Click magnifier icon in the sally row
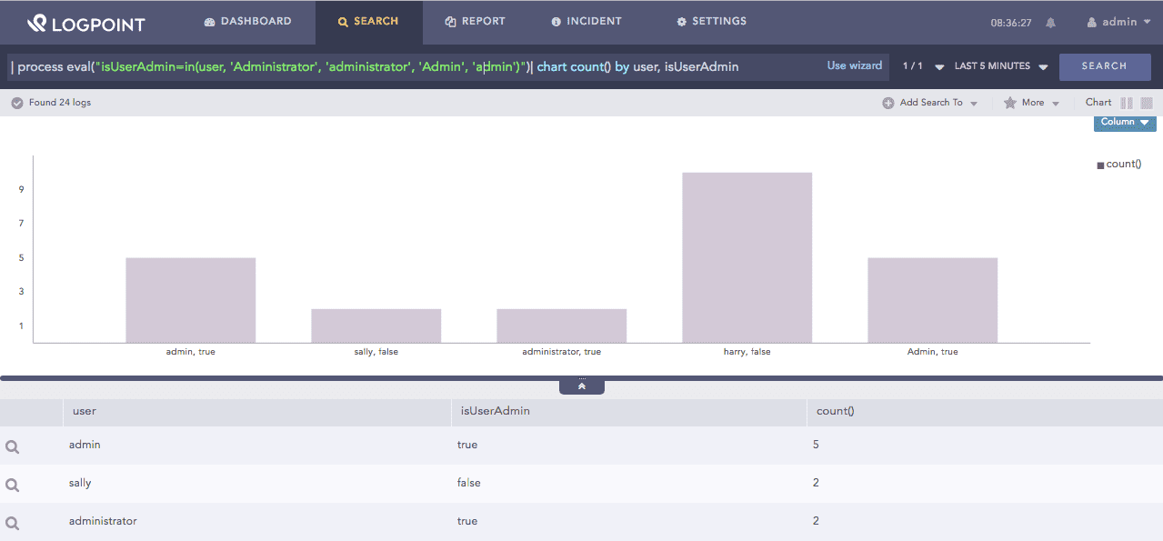 (13, 485)
